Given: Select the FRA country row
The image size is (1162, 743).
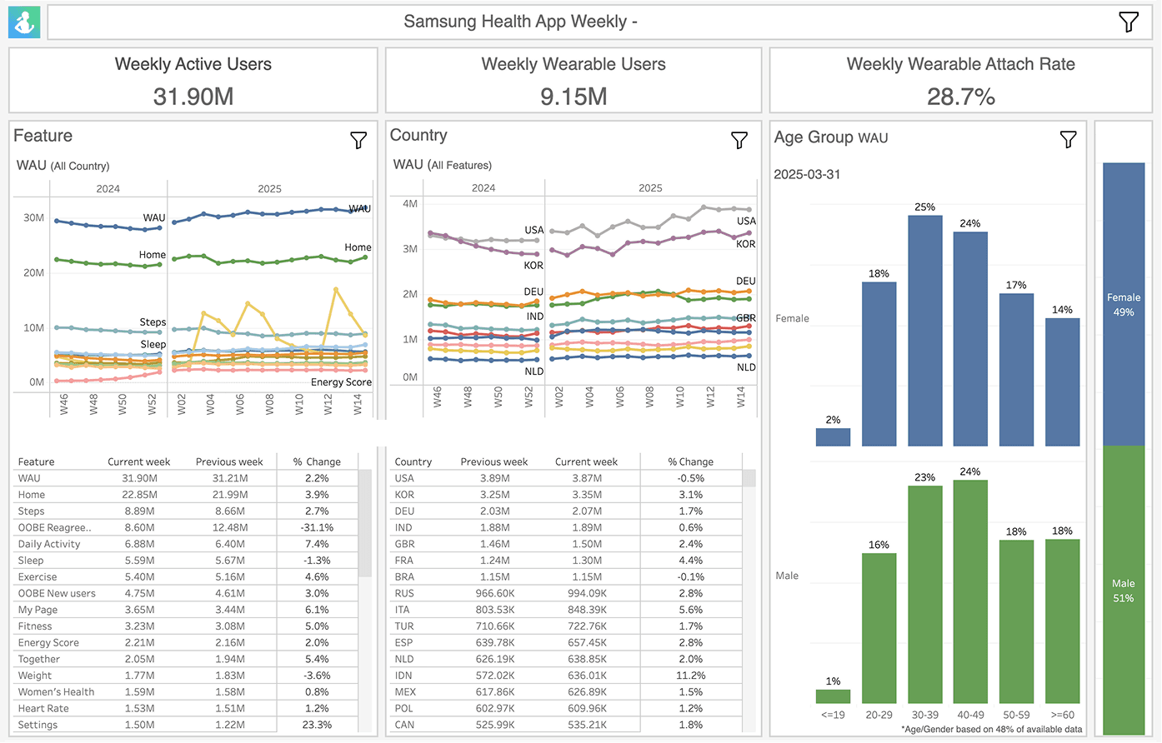Looking at the screenshot, I should [x=566, y=561].
